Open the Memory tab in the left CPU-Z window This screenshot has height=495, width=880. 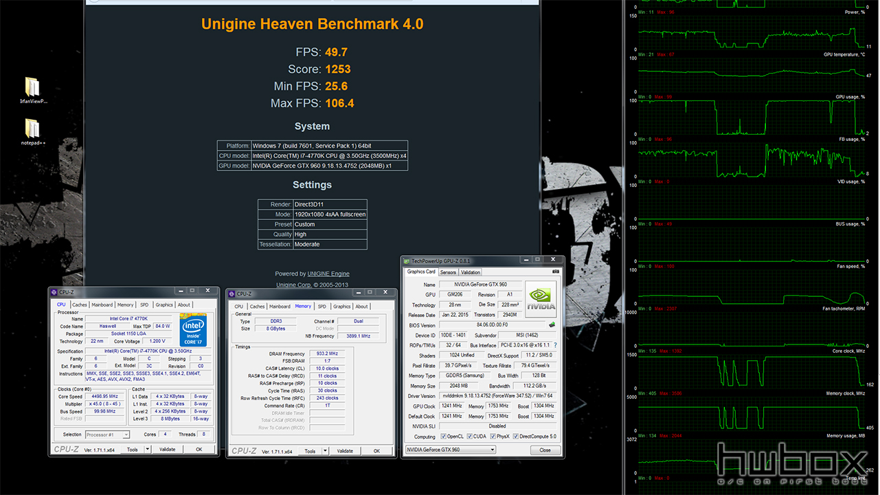[x=125, y=305]
